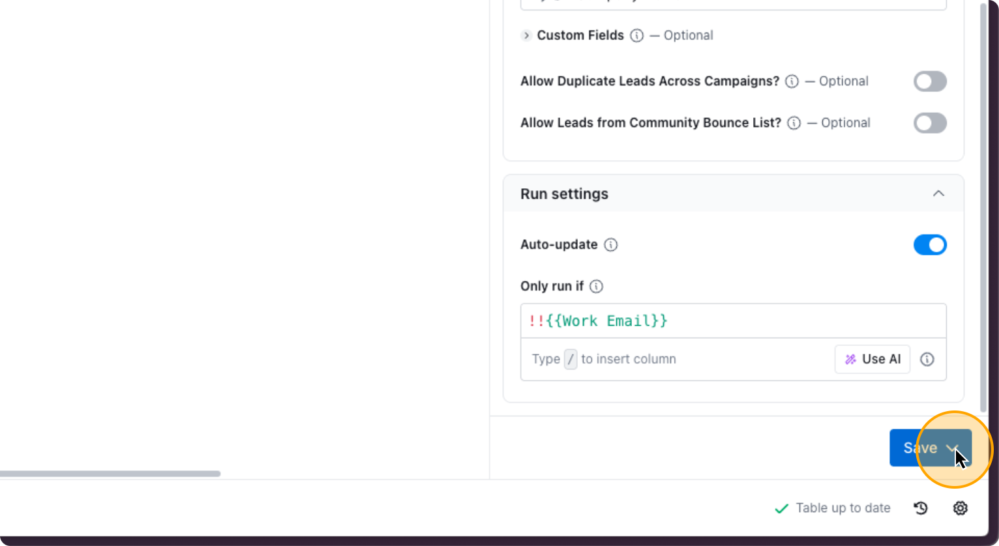The image size is (999, 546).
Task: Open the Save button dropdown arrow
Action: [953, 448]
